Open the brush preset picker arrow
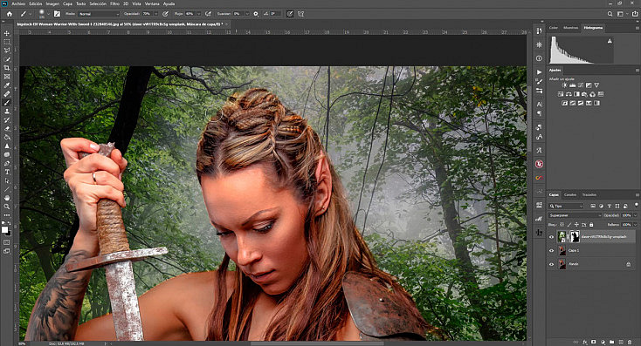The width and height of the screenshot is (641, 346). 48,14
